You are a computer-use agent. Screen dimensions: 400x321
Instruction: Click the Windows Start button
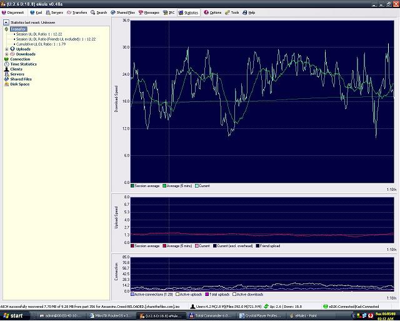12,316
